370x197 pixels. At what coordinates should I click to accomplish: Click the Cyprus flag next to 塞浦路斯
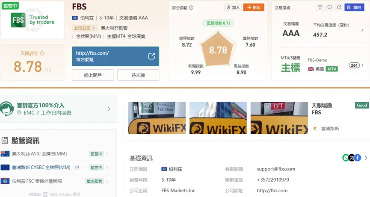315,129
